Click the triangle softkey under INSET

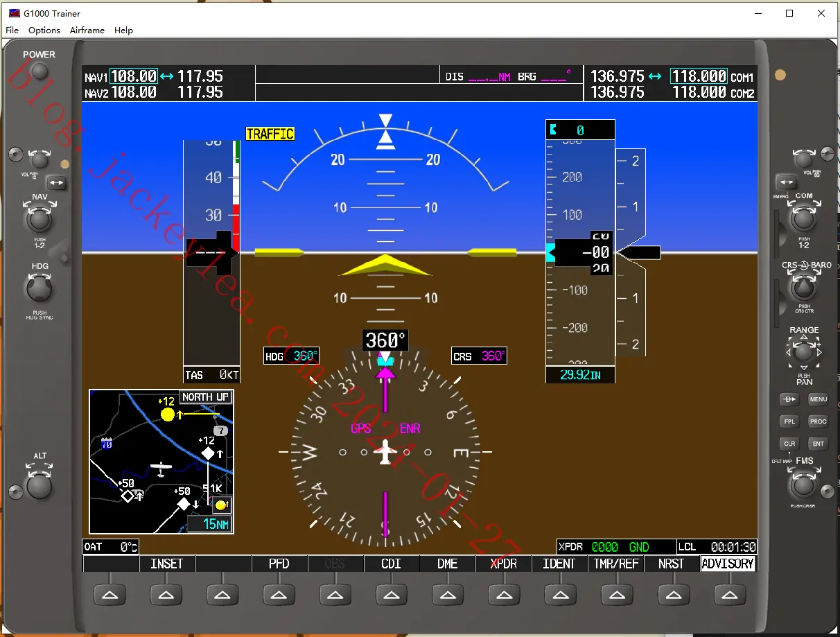pyautogui.click(x=166, y=595)
